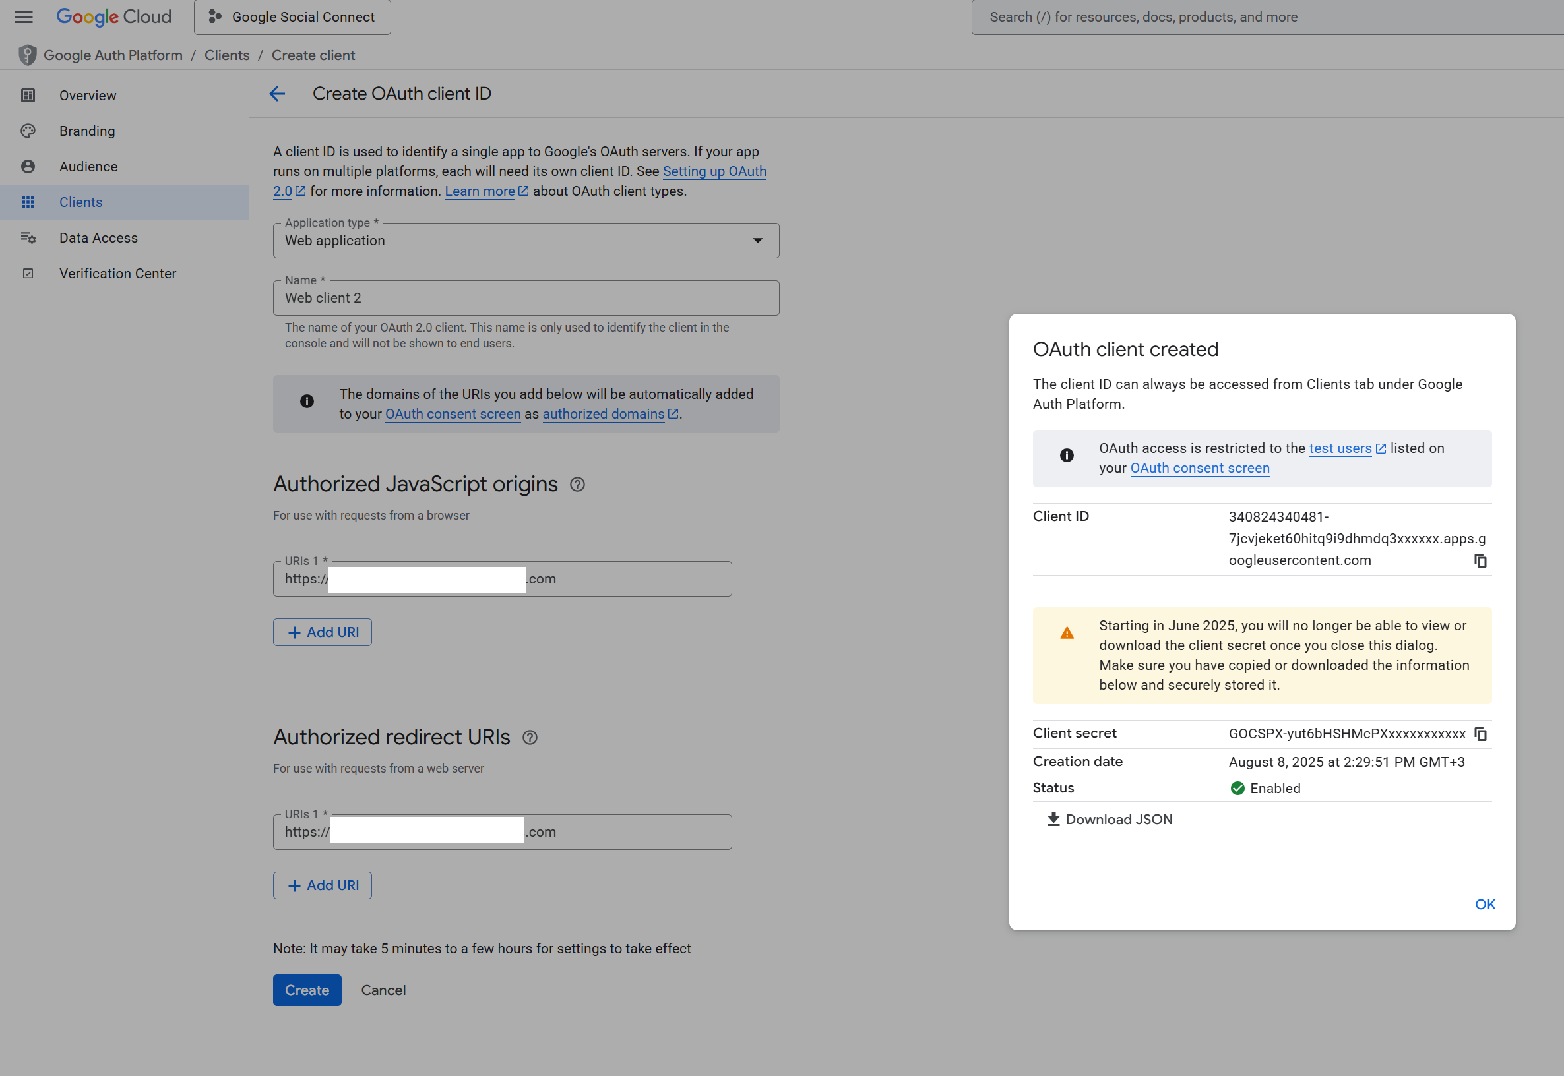Click the dropdown arrow of Application type
1564x1076 pixels.
[x=758, y=241]
